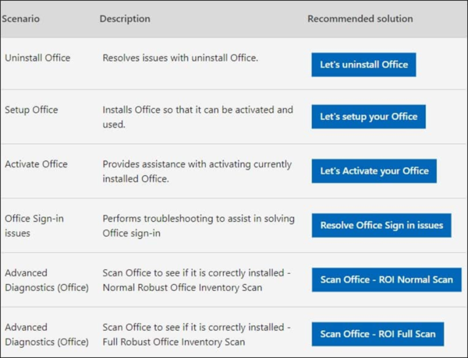The image size is (468, 358).
Task: Select "Resolve Office Sign in issues" button
Action: (381, 226)
